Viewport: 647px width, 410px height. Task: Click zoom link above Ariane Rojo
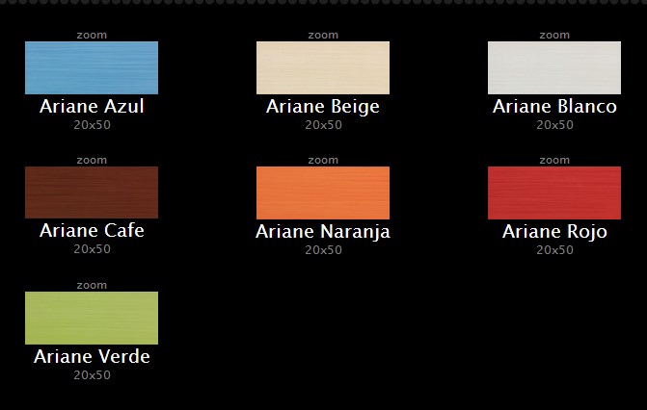(x=554, y=160)
